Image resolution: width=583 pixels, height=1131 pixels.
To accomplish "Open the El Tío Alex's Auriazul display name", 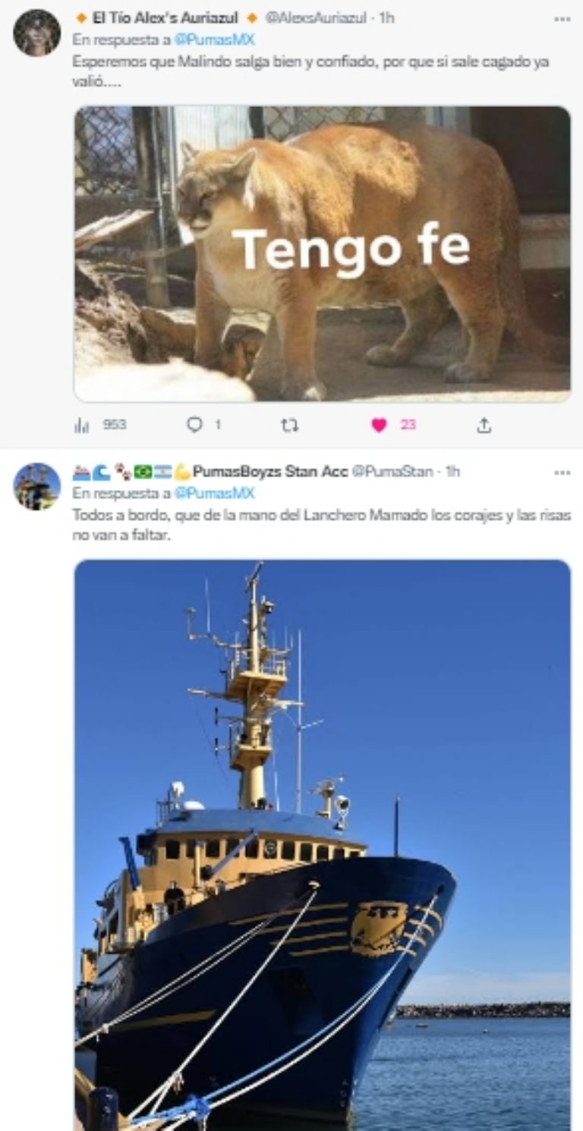I will tap(165, 18).
